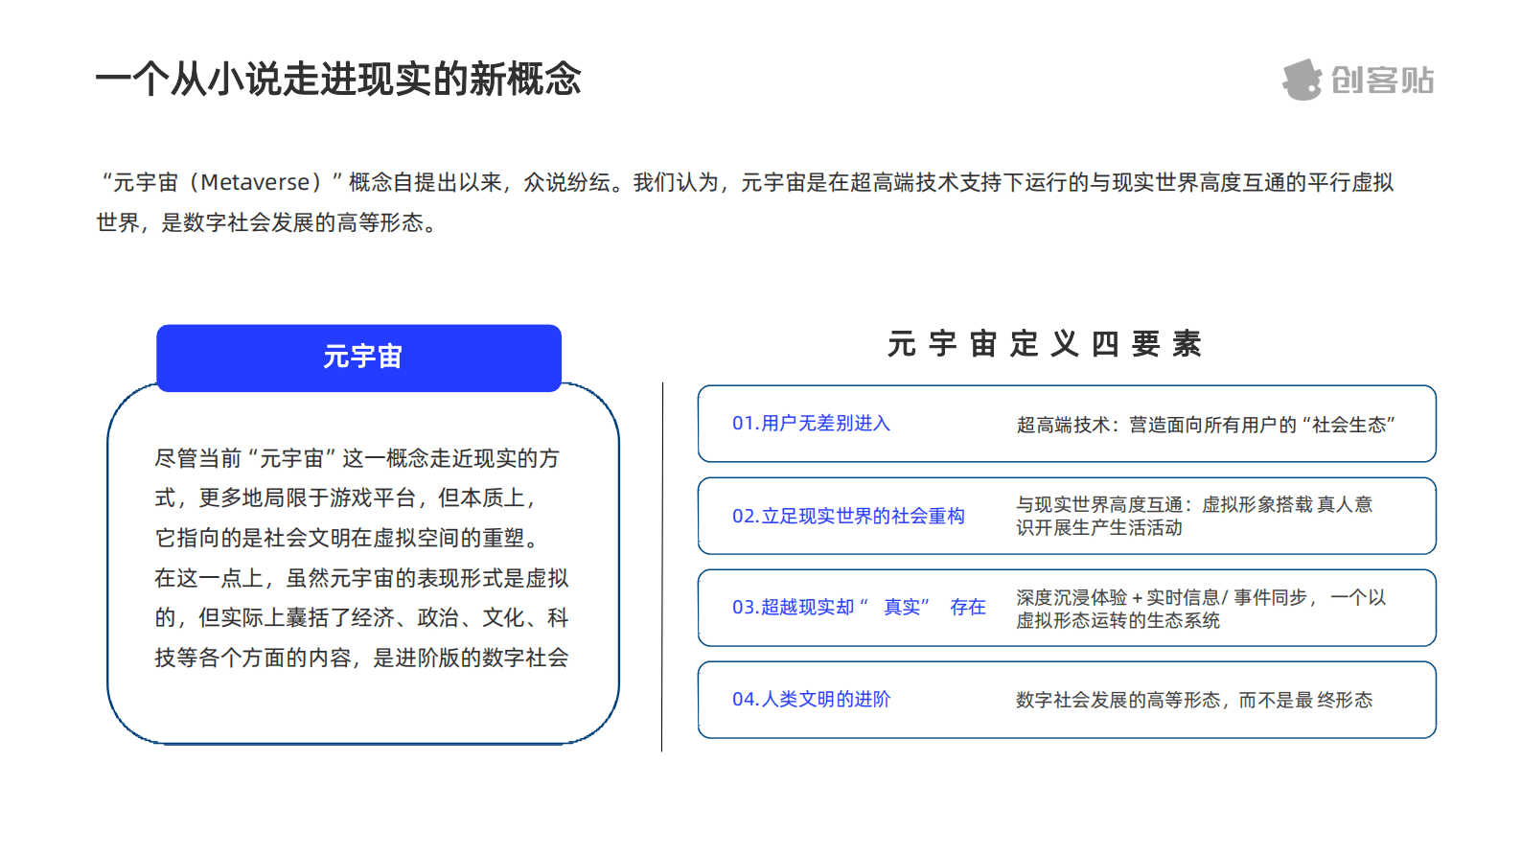
Task: Click the word Metaverse in the intro paragraph
Action: [255, 182]
